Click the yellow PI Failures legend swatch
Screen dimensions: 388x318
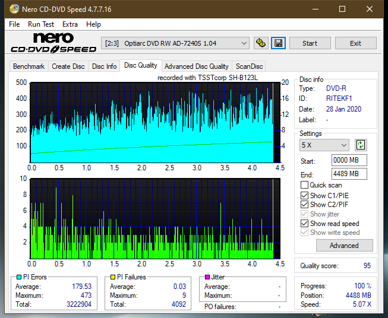click(113, 277)
